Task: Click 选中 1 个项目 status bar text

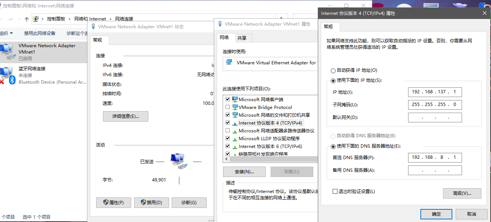Action: pyautogui.click(x=36, y=217)
